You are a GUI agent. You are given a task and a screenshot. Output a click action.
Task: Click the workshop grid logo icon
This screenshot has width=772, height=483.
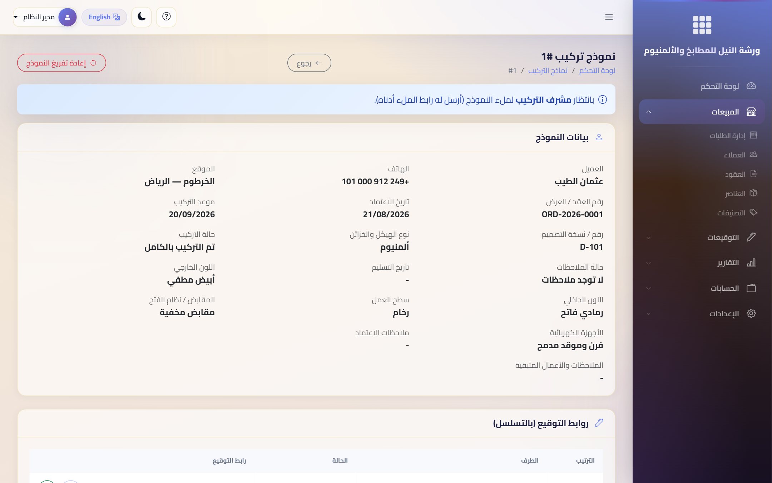click(x=702, y=25)
